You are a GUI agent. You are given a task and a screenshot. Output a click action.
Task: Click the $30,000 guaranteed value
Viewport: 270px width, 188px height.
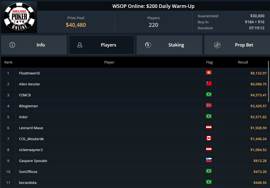257,16
